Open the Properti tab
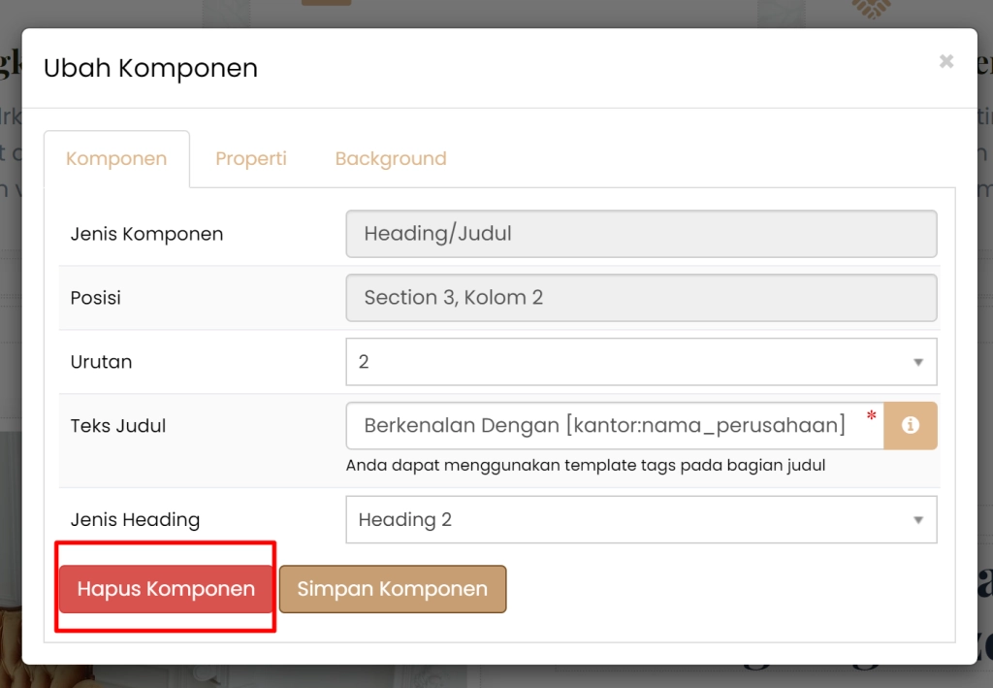Image resolution: width=993 pixels, height=688 pixels. tap(251, 159)
